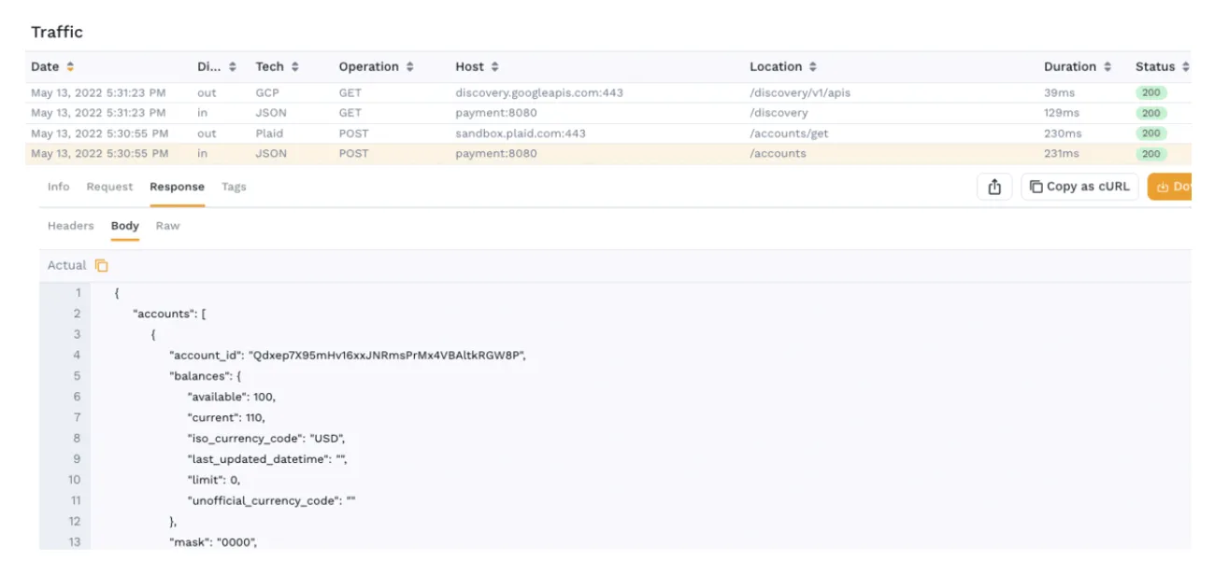Click the sort arrows on the Date column

coord(72,66)
